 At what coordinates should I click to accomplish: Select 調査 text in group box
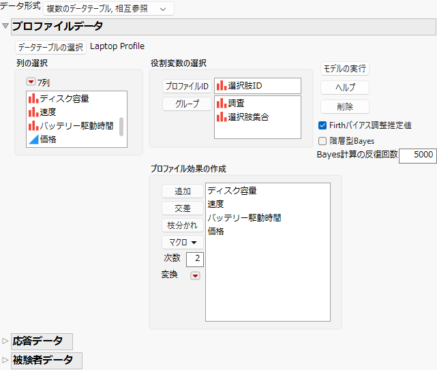pyautogui.click(x=236, y=103)
